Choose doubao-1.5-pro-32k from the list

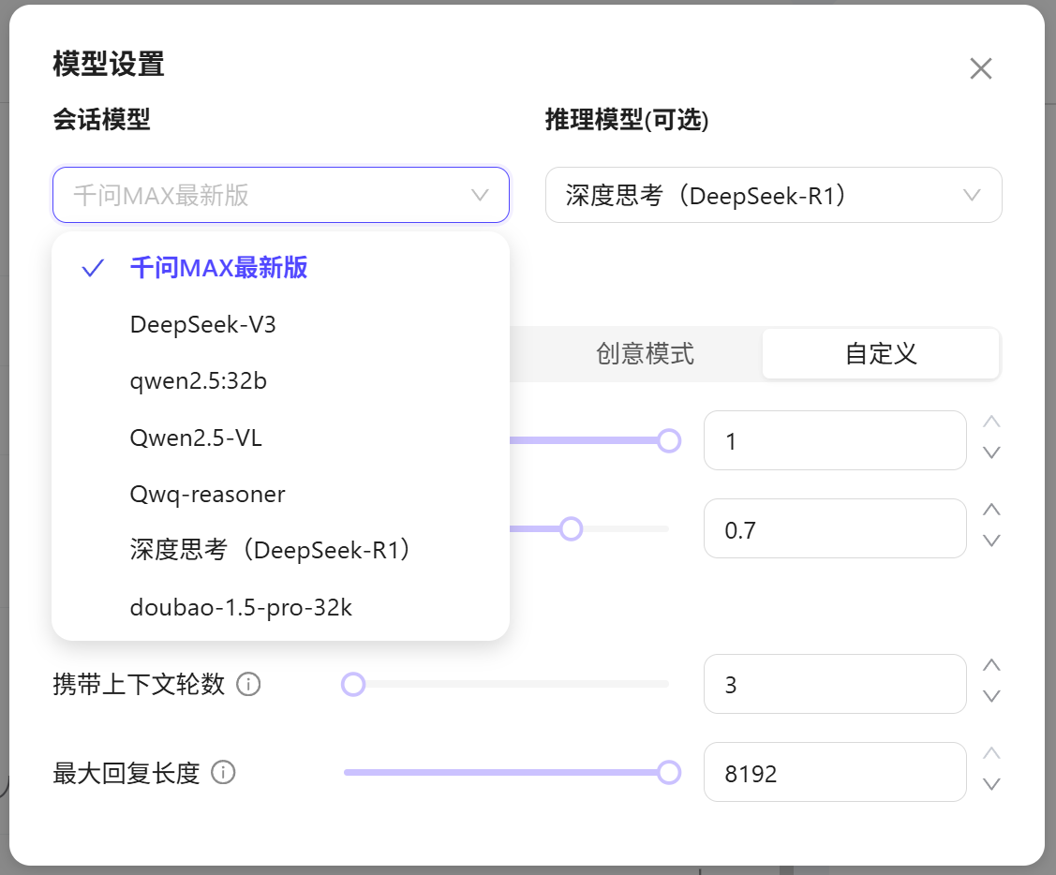(x=241, y=607)
